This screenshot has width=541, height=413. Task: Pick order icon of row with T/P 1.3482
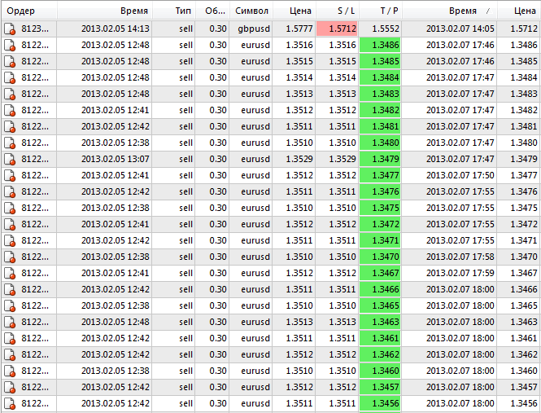coord(10,110)
